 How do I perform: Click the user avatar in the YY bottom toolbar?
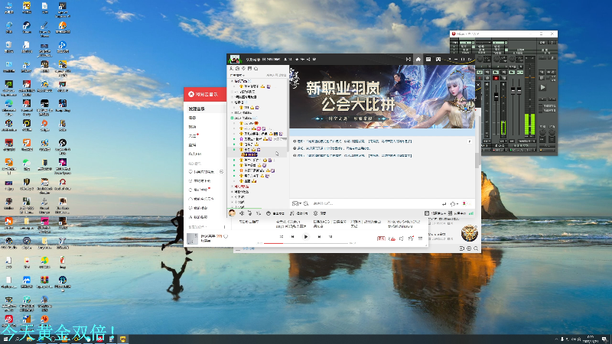232,213
